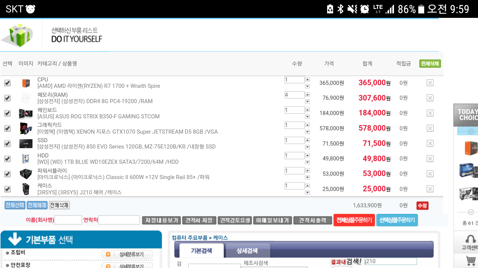
Task: Click the blue 선택상품주문하기 button
Action: (x=397, y=220)
